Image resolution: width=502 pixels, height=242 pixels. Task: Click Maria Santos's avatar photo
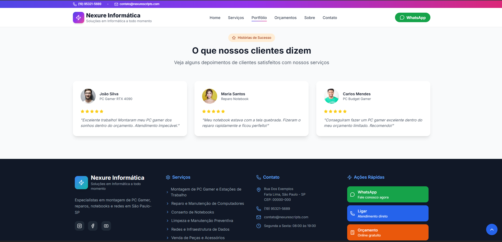point(210,96)
